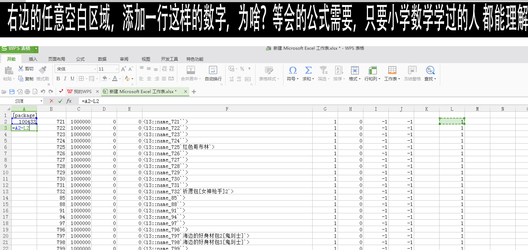The height and width of the screenshot is (250, 528).
Task: Open the insert function fx icon
Action: (x=69, y=101)
